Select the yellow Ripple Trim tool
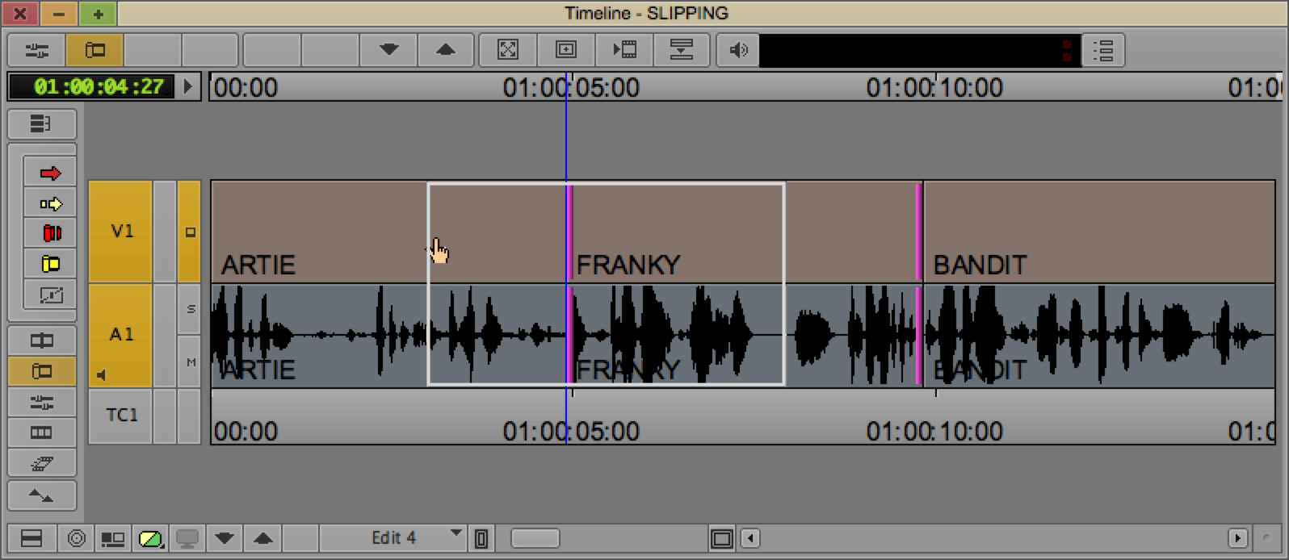1289x560 pixels. point(50,264)
